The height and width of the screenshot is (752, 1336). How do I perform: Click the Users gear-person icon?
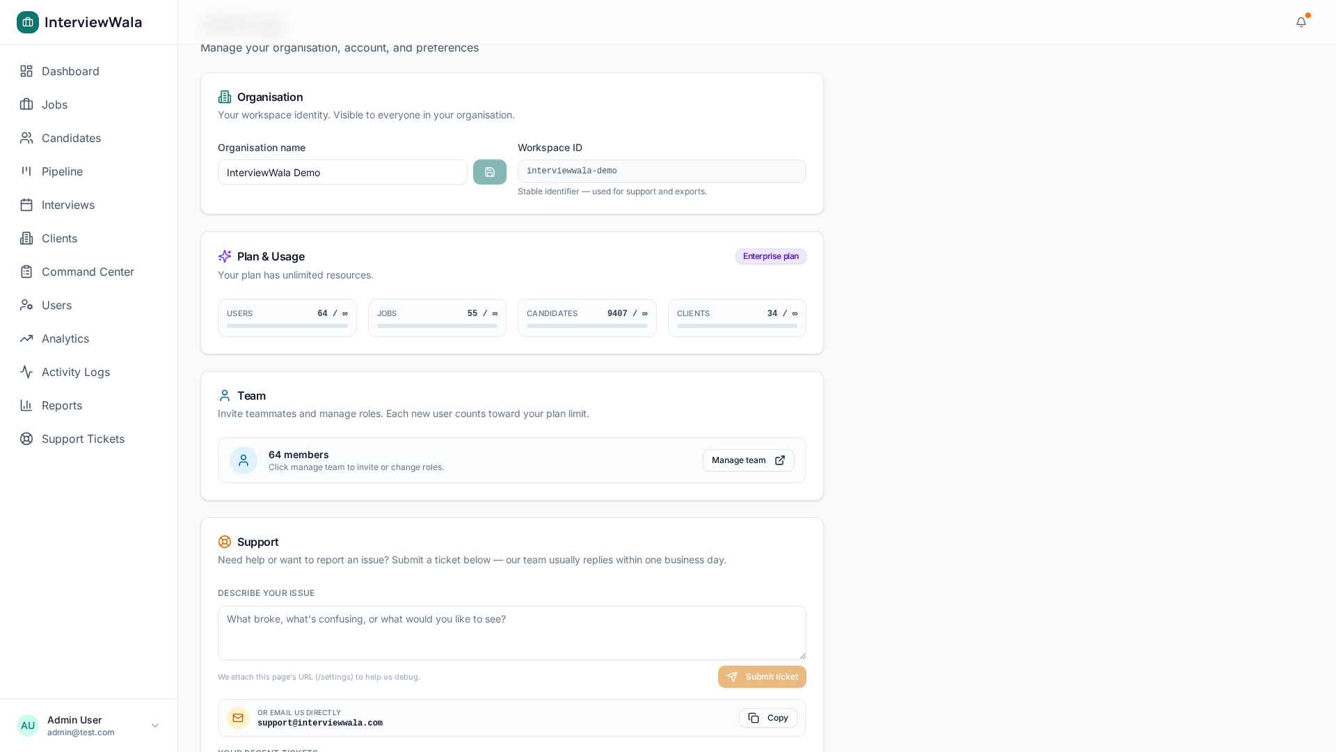[x=26, y=305]
